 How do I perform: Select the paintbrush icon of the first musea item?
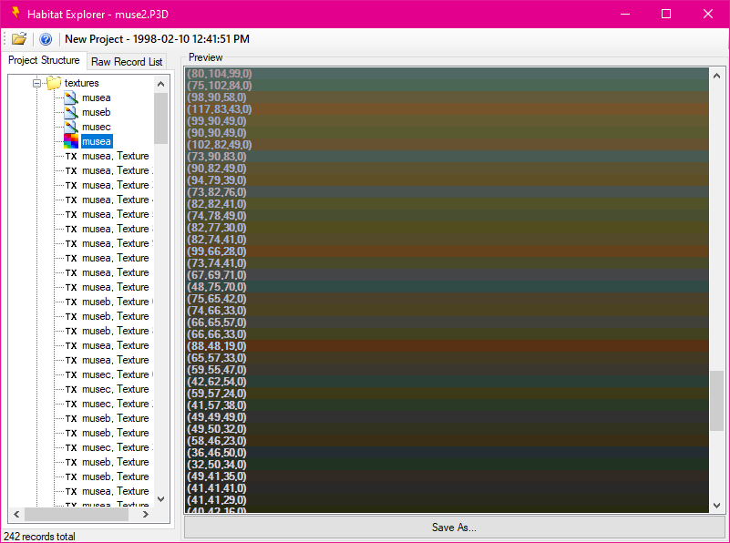tap(71, 97)
